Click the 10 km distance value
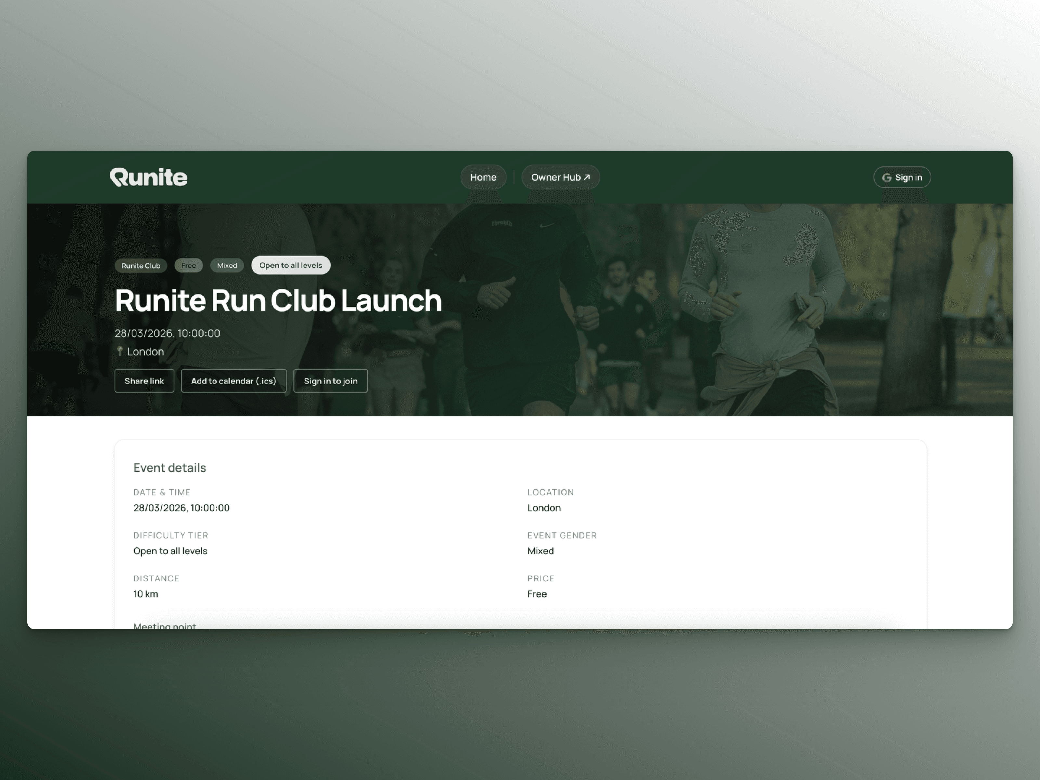 (146, 594)
